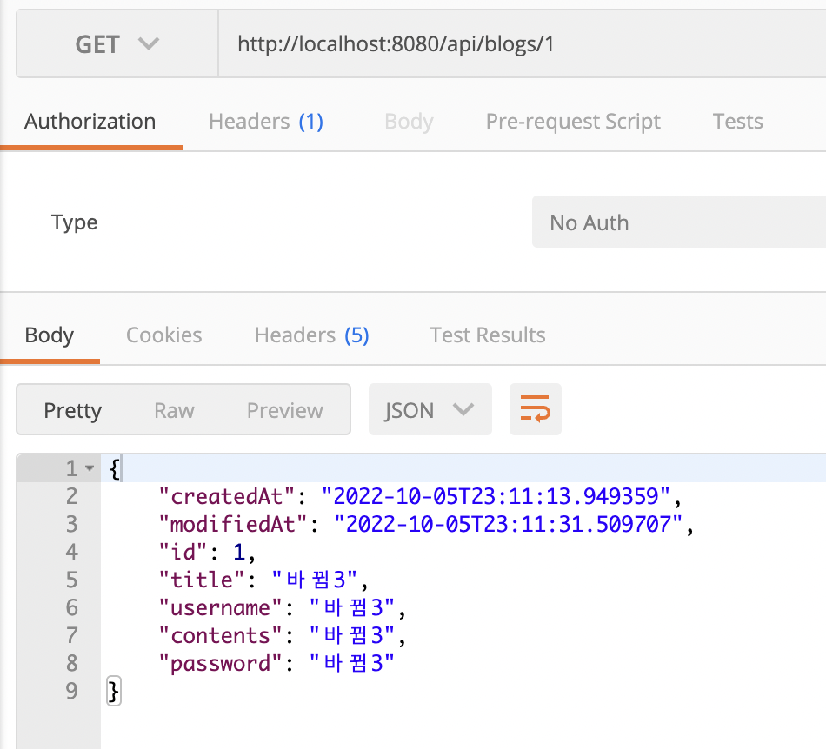Open the Pre-request Script tab

coord(573,122)
